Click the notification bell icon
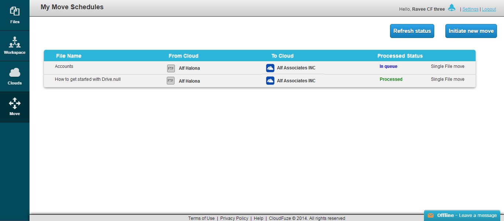 click(x=452, y=8)
